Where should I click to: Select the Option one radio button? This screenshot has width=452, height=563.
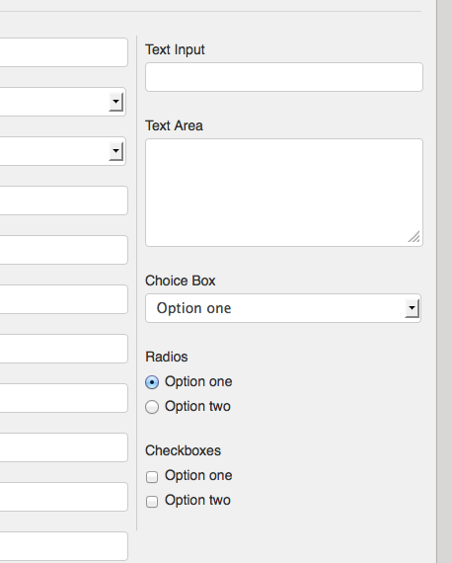[x=152, y=382]
